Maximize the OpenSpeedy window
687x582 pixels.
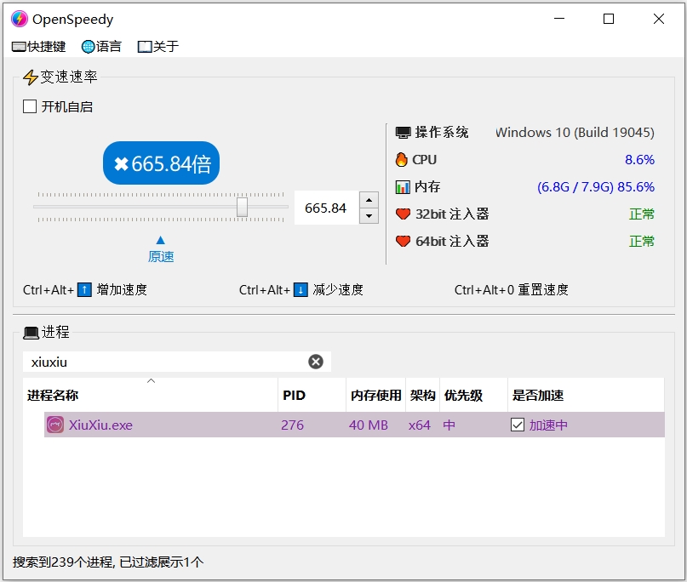point(609,19)
